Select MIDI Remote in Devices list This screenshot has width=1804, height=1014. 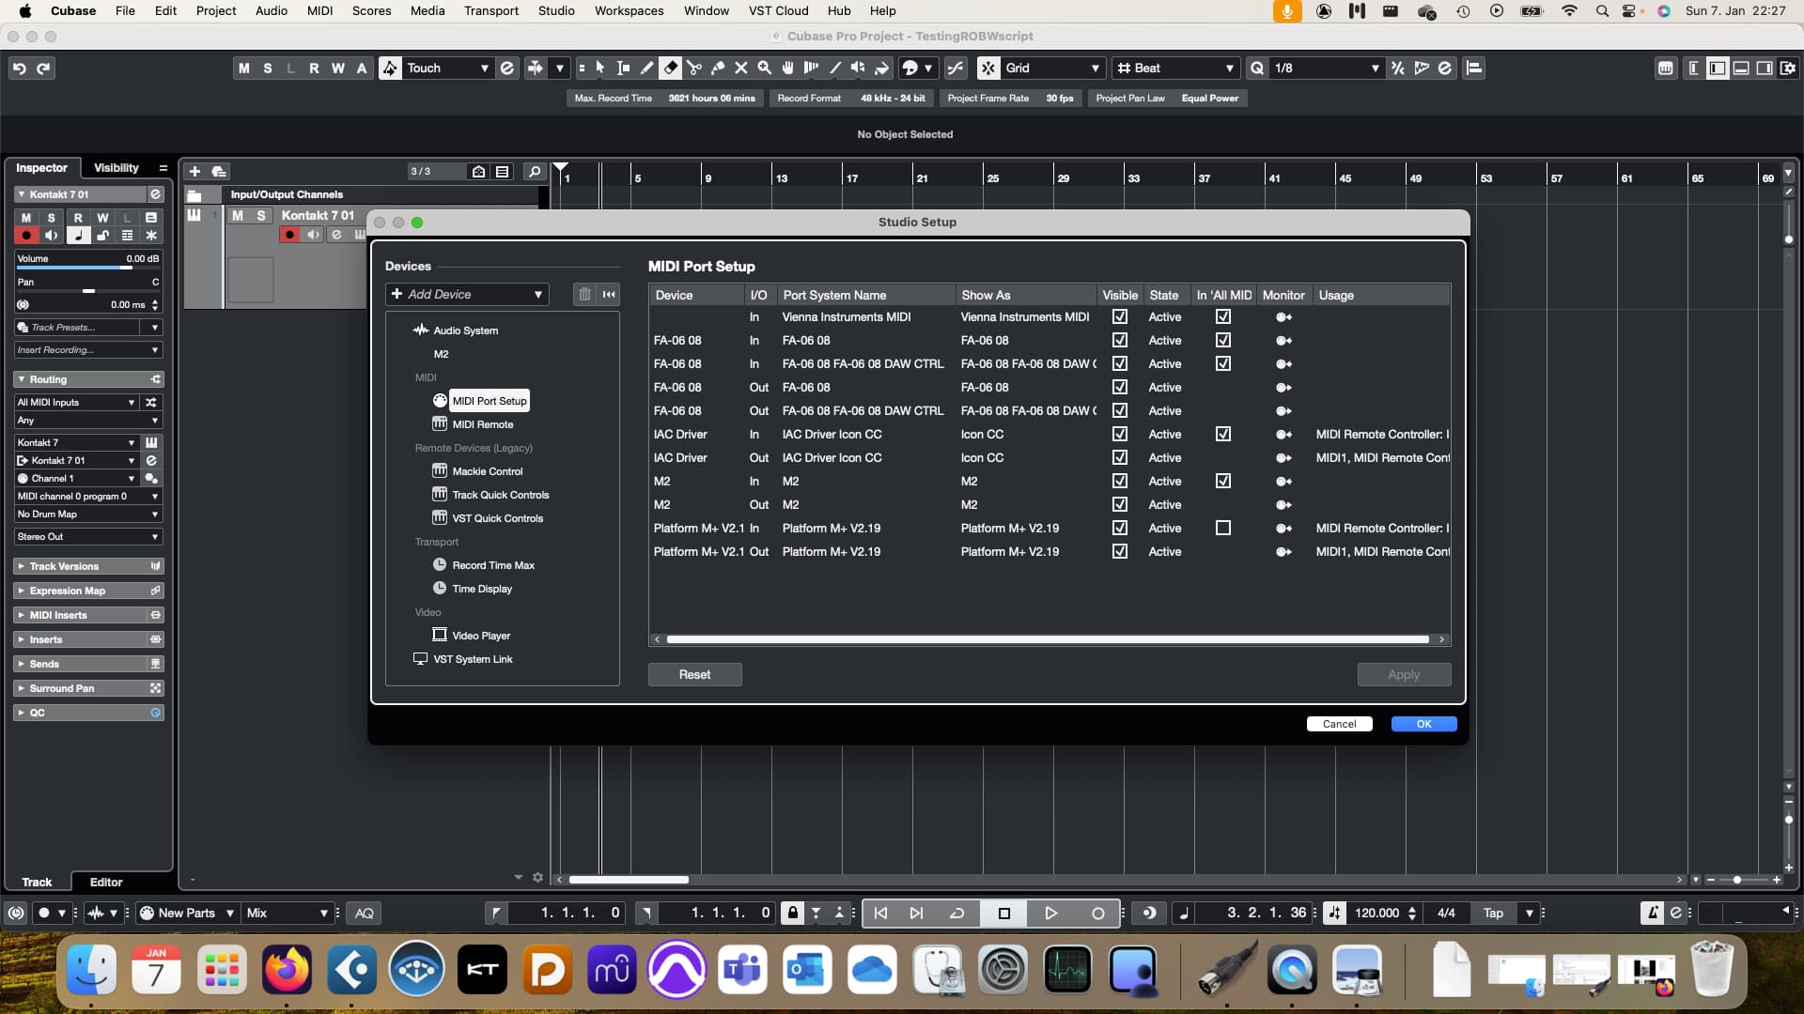pos(482,424)
